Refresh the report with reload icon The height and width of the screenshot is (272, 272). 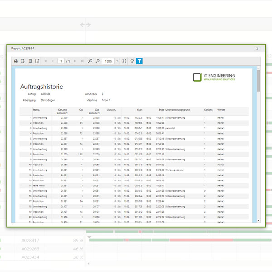point(132,61)
